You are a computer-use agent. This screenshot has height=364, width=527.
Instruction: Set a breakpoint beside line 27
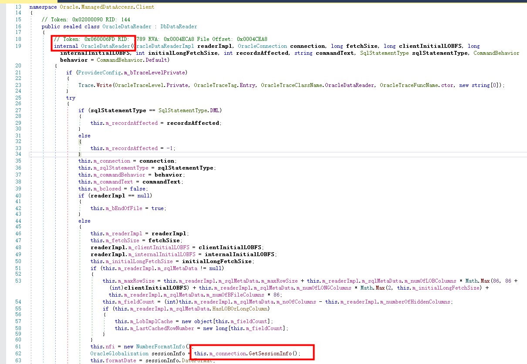click(x=3, y=110)
